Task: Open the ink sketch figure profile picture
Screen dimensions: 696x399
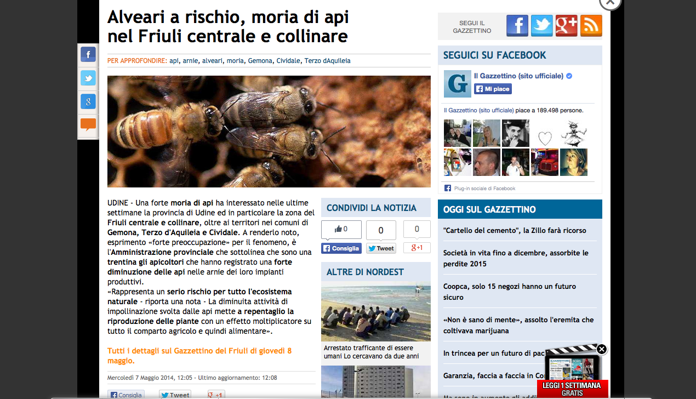Action: [574, 133]
